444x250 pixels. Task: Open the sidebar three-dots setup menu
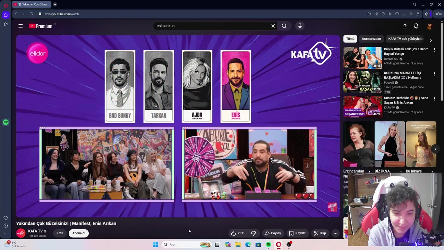tap(6, 233)
